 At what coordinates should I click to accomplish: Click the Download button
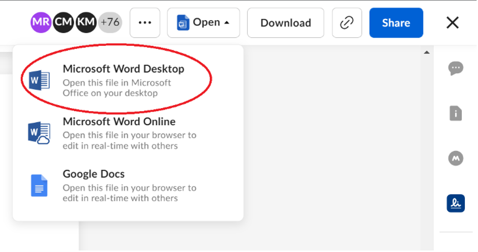tap(286, 23)
